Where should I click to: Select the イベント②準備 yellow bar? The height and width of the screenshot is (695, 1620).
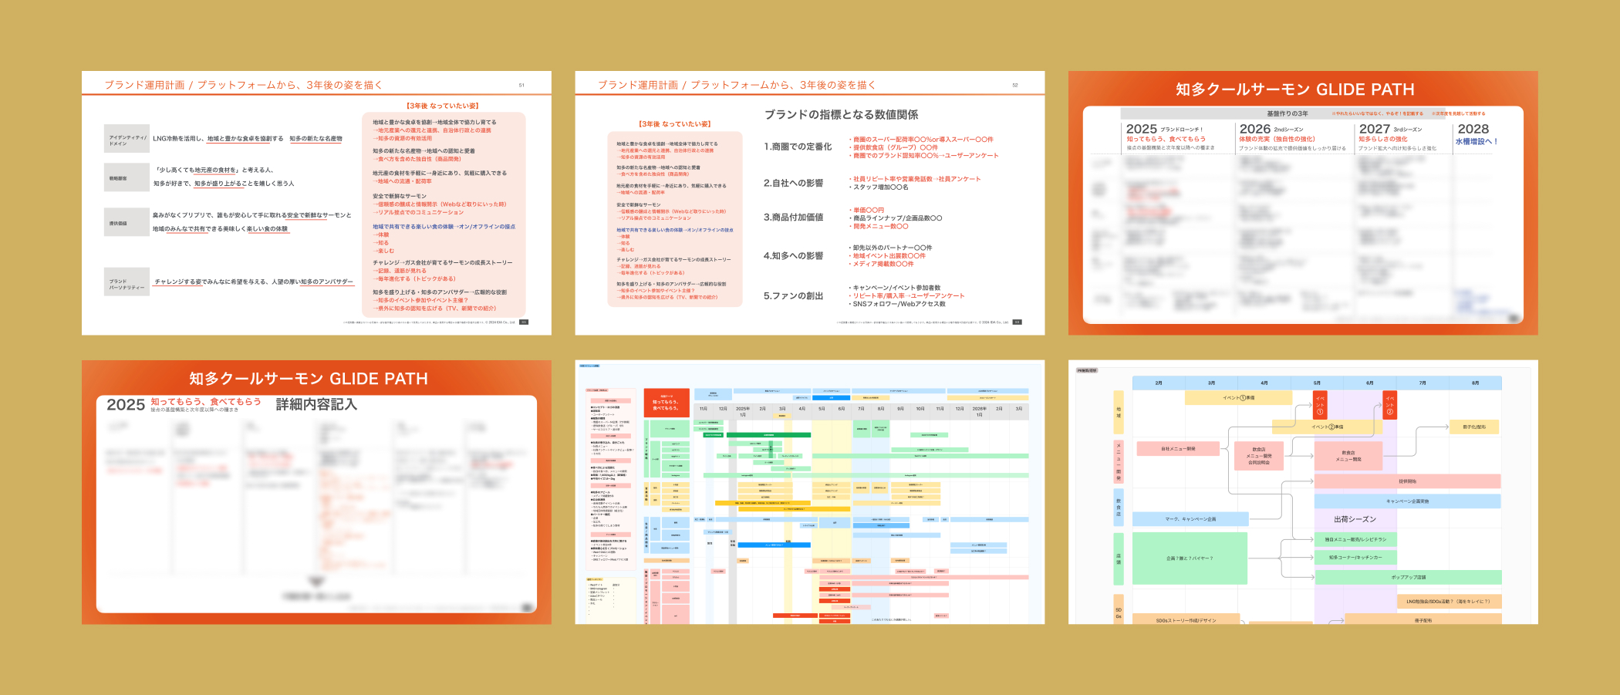(1328, 427)
